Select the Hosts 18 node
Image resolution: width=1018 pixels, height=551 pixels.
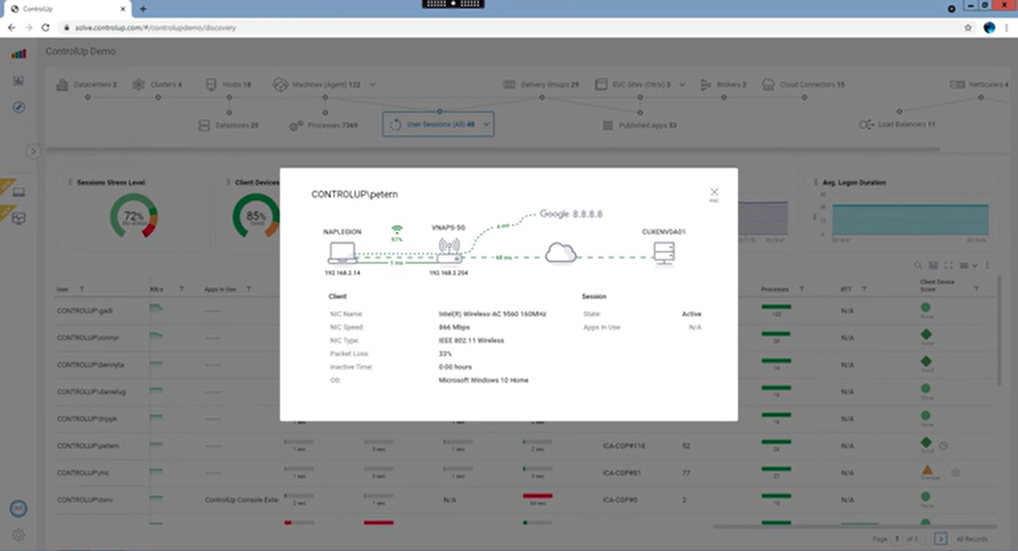[x=229, y=84]
